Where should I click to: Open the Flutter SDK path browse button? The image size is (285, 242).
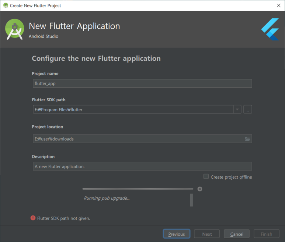pos(248,109)
